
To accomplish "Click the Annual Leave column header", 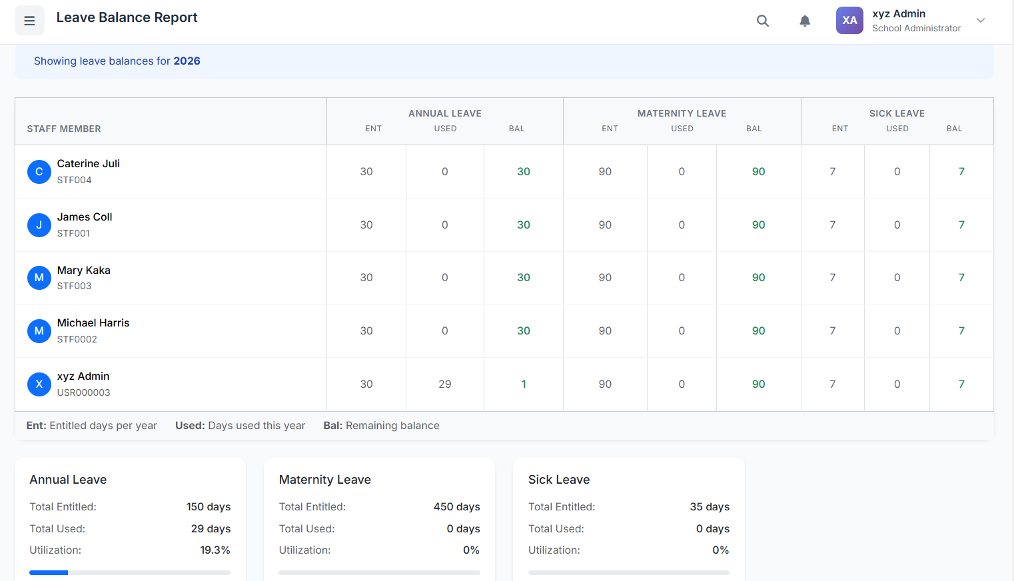I will coord(444,113).
